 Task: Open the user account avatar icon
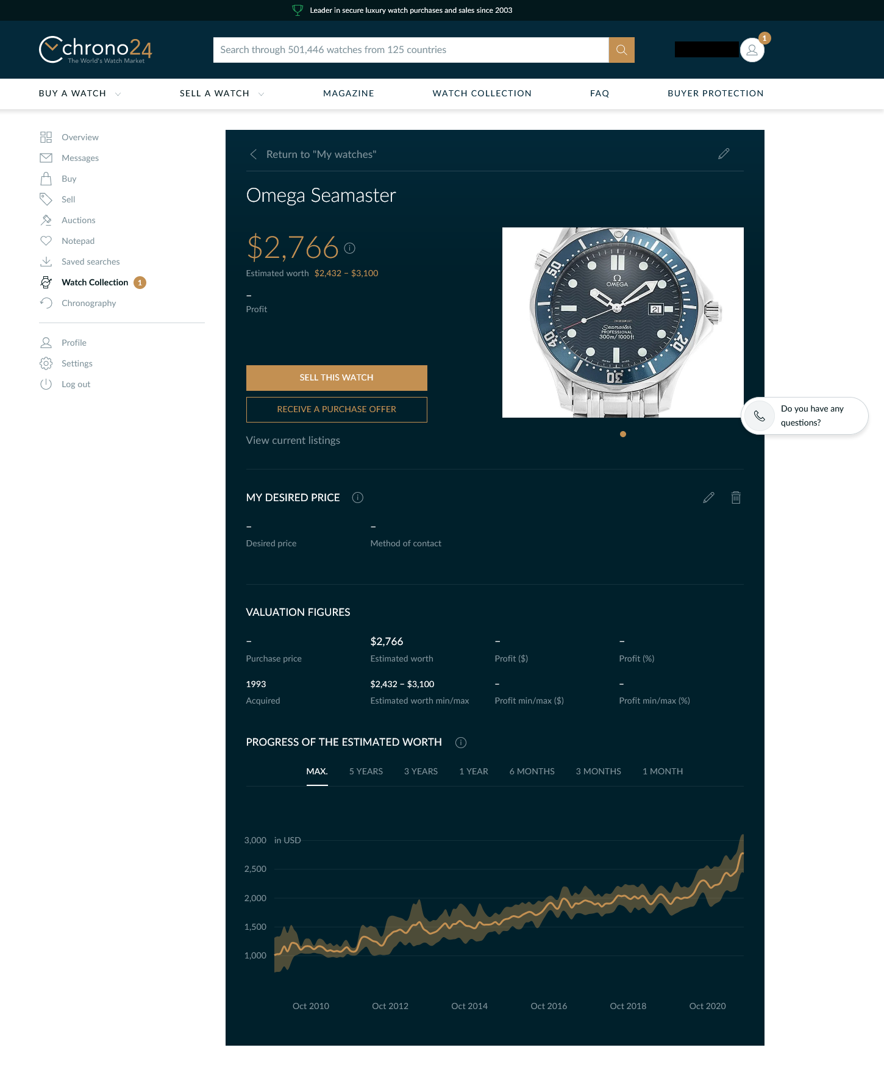tap(752, 50)
